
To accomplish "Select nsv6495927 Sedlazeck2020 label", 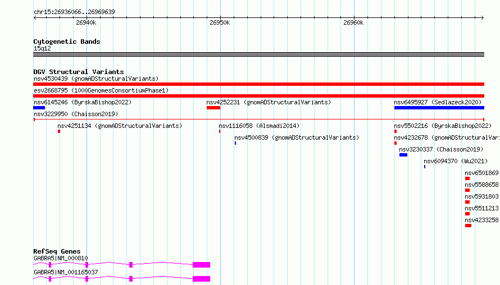I will [438, 102].
